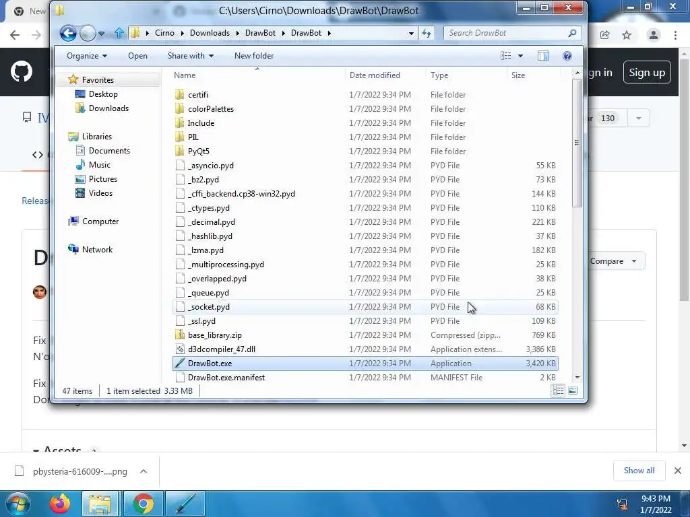690x517 pixels.
Task: Select the _ctypes.pyd file
Action: [365, 207]
